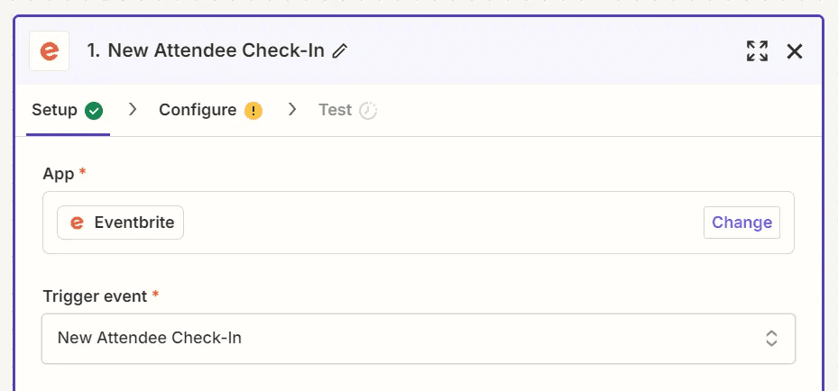Expand the panel with the fullscreen arrows icon
The height and width of the screenshot is (391, 838).
pos(757,51)
